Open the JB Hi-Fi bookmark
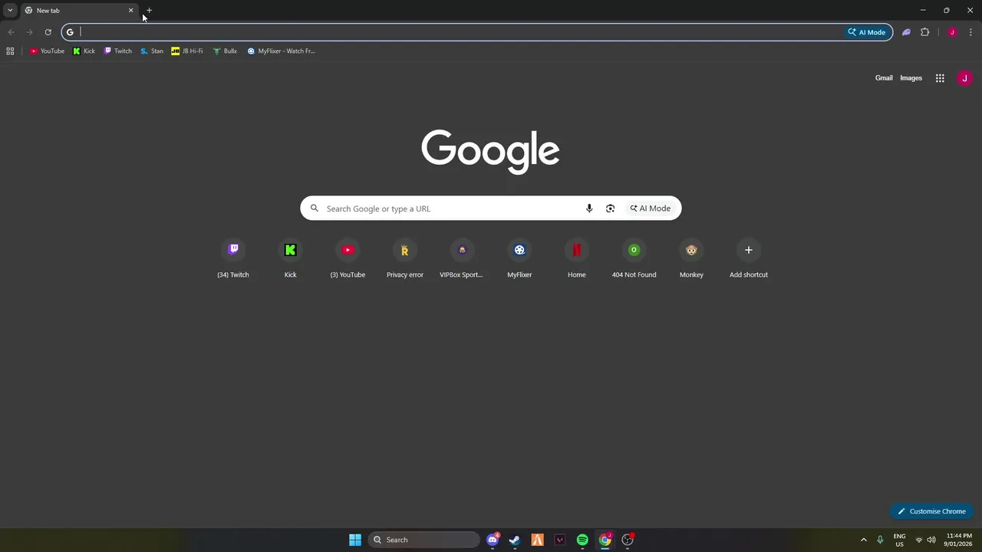This screenshot has width=982, height=552. point(187,51)
